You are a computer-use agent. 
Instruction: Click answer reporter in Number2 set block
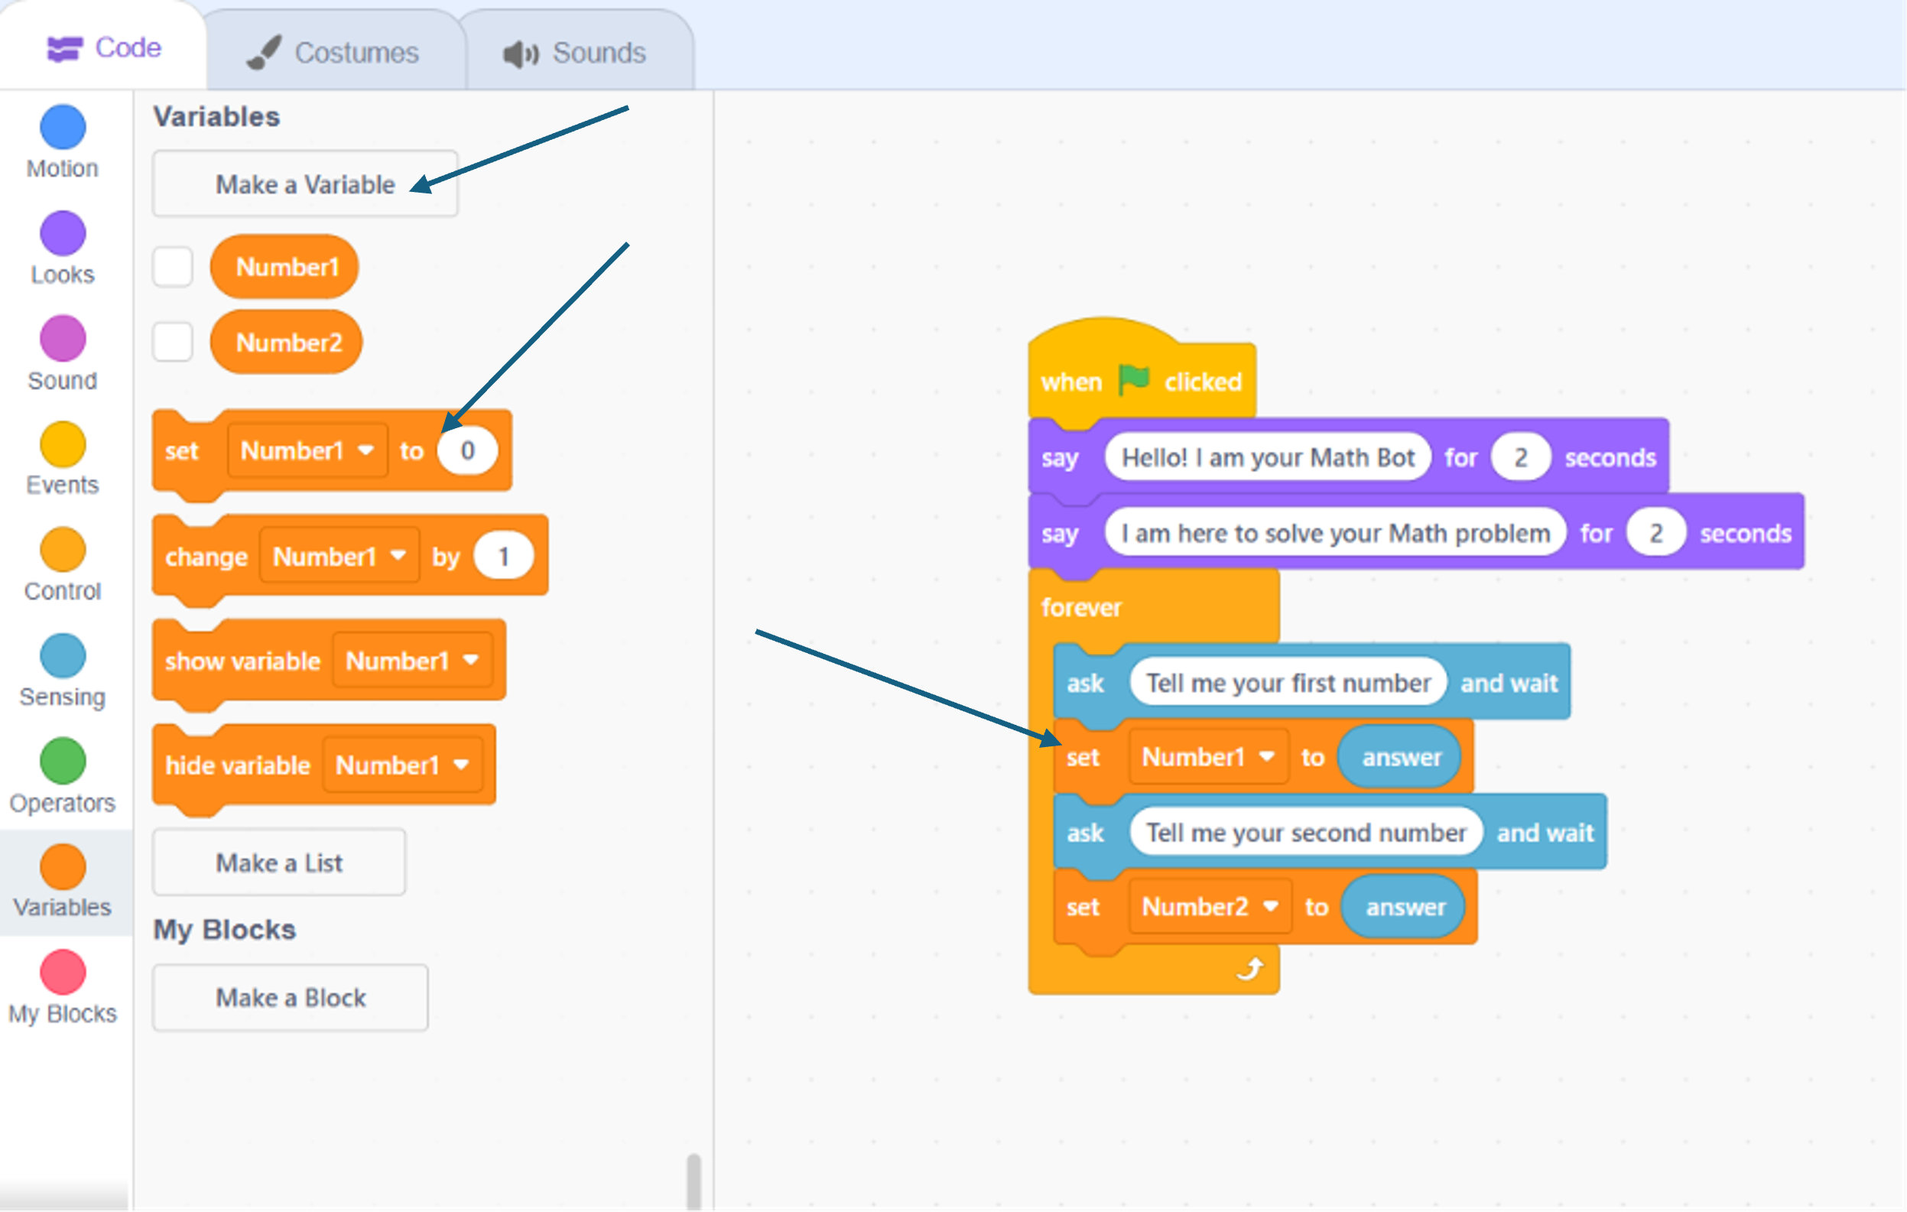coord(1404,906)
